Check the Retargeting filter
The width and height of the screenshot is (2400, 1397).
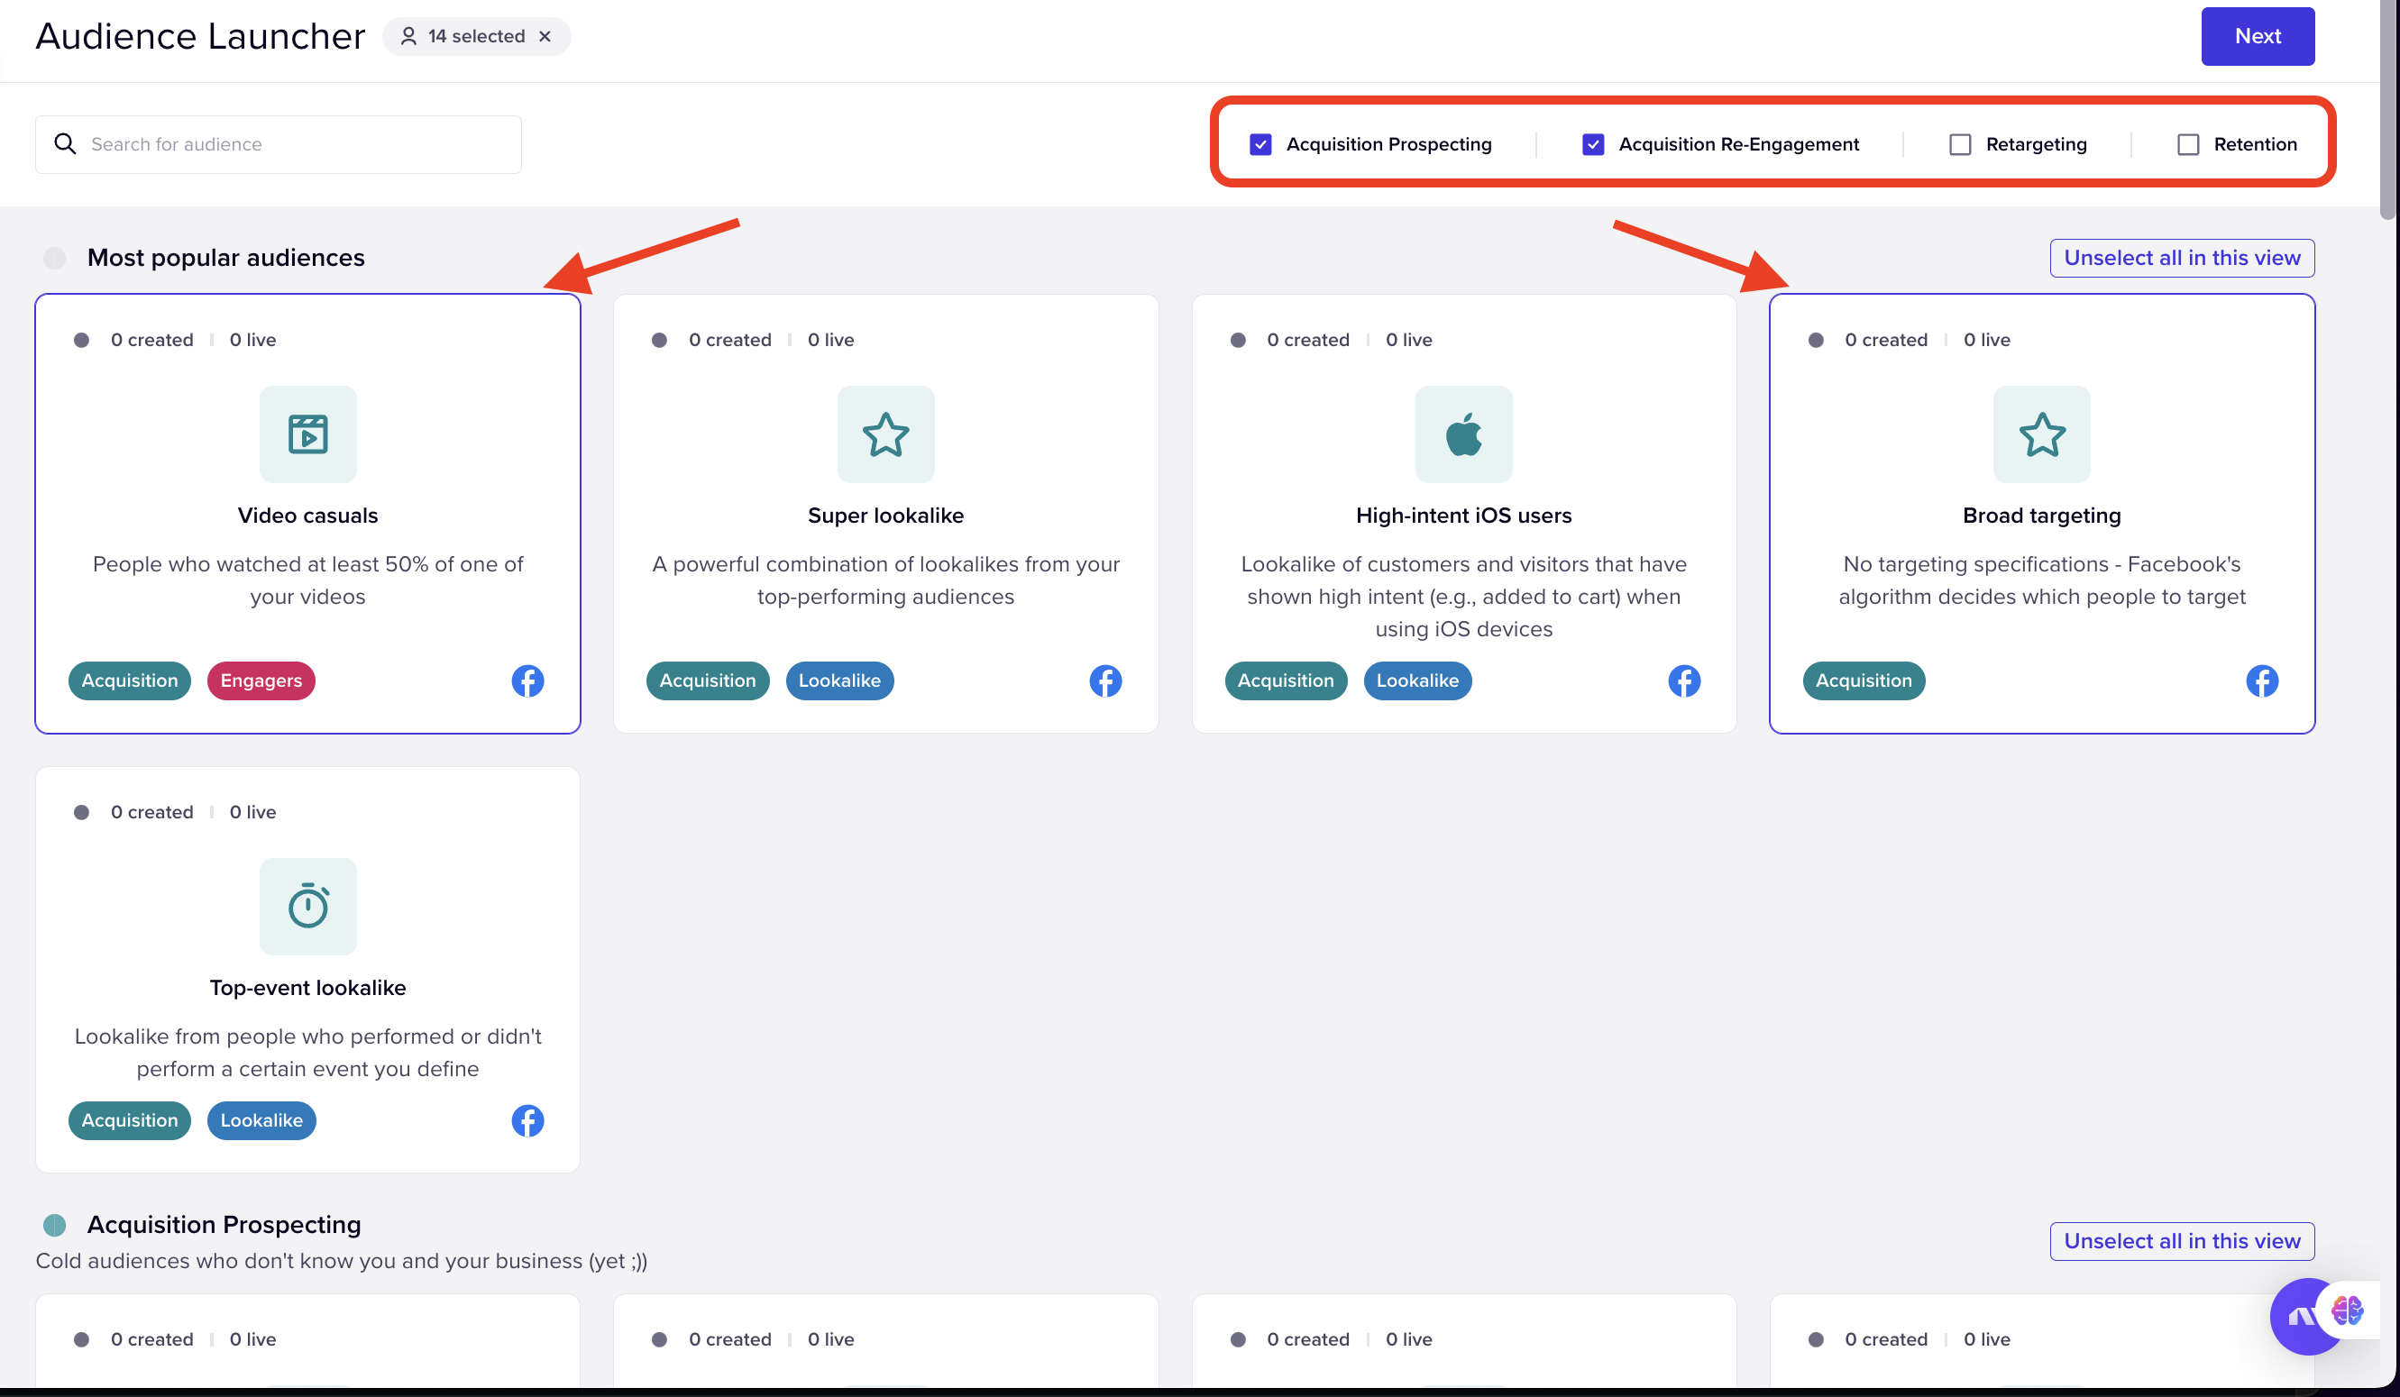(1960, 145)
